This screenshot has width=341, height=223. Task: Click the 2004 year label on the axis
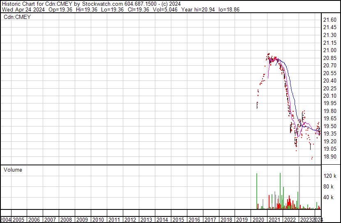tap(5, 220)
